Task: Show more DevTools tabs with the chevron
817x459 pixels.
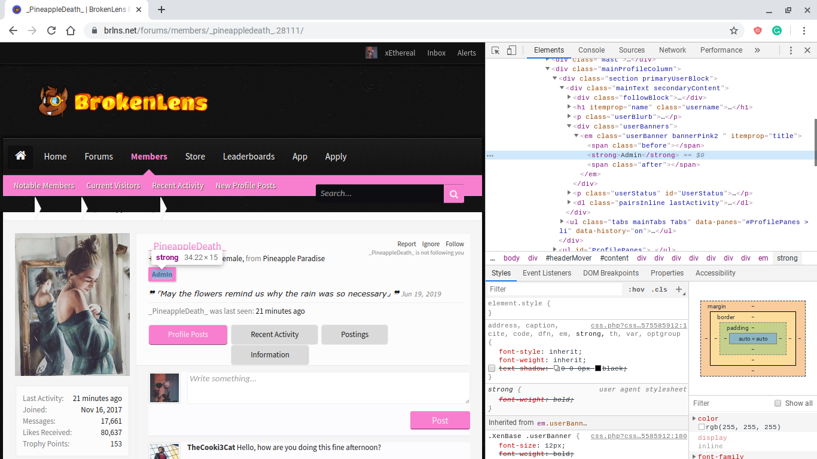Action: 757,50
